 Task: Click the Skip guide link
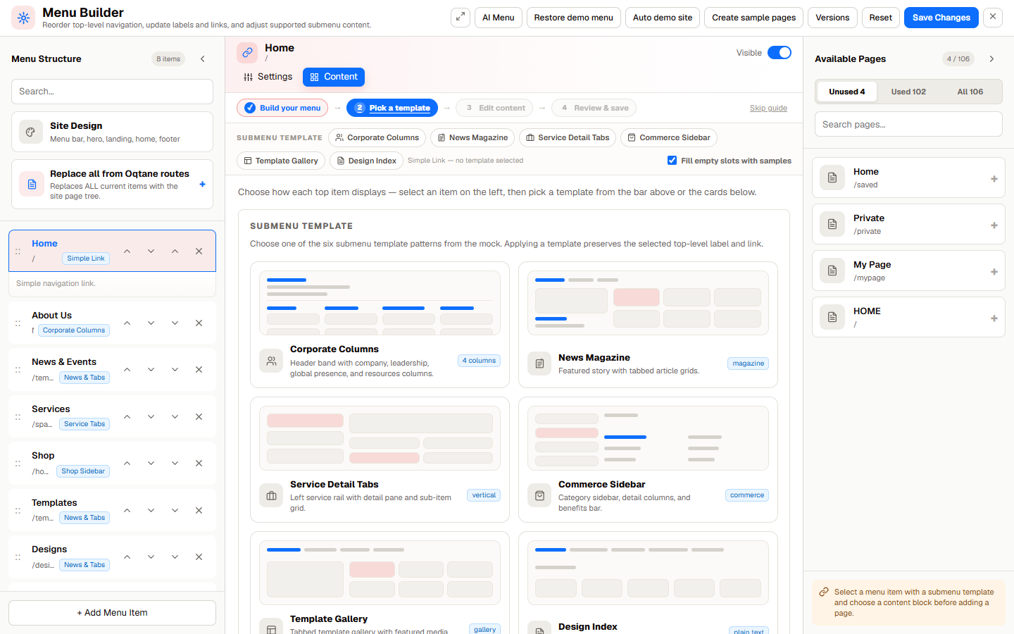click(x=768, y=108)
